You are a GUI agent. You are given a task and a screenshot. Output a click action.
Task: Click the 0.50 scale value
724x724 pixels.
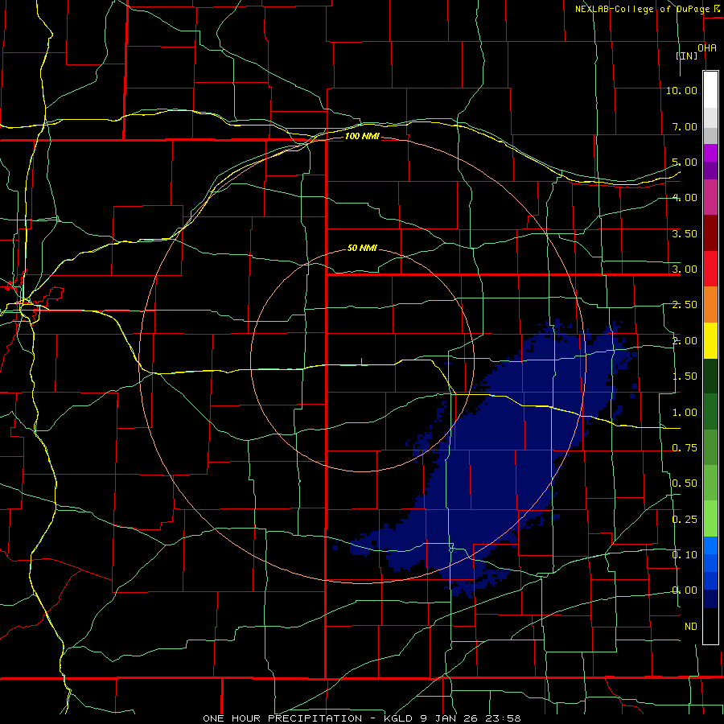685,483
